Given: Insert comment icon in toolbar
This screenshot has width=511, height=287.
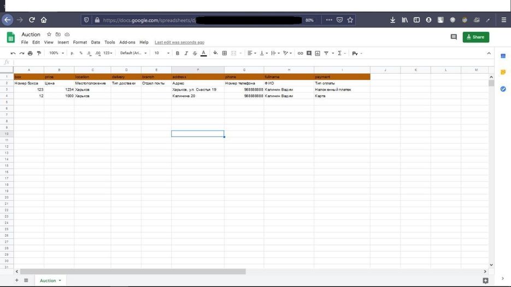Looking at the screenshot, I should pyautogui.click(x=309, y=53).
